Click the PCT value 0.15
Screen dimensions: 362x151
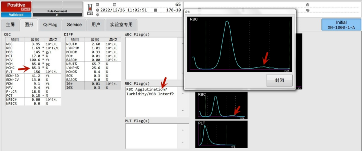click(x=35, y=96)
